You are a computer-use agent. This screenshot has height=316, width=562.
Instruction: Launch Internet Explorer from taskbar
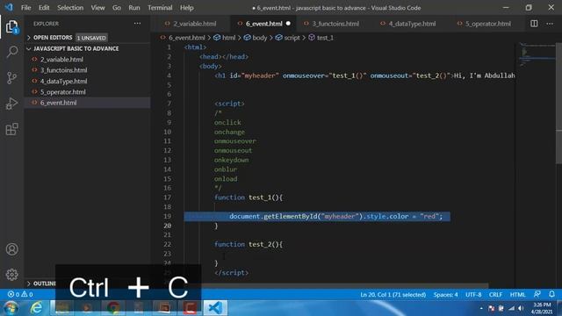[37, 308]
